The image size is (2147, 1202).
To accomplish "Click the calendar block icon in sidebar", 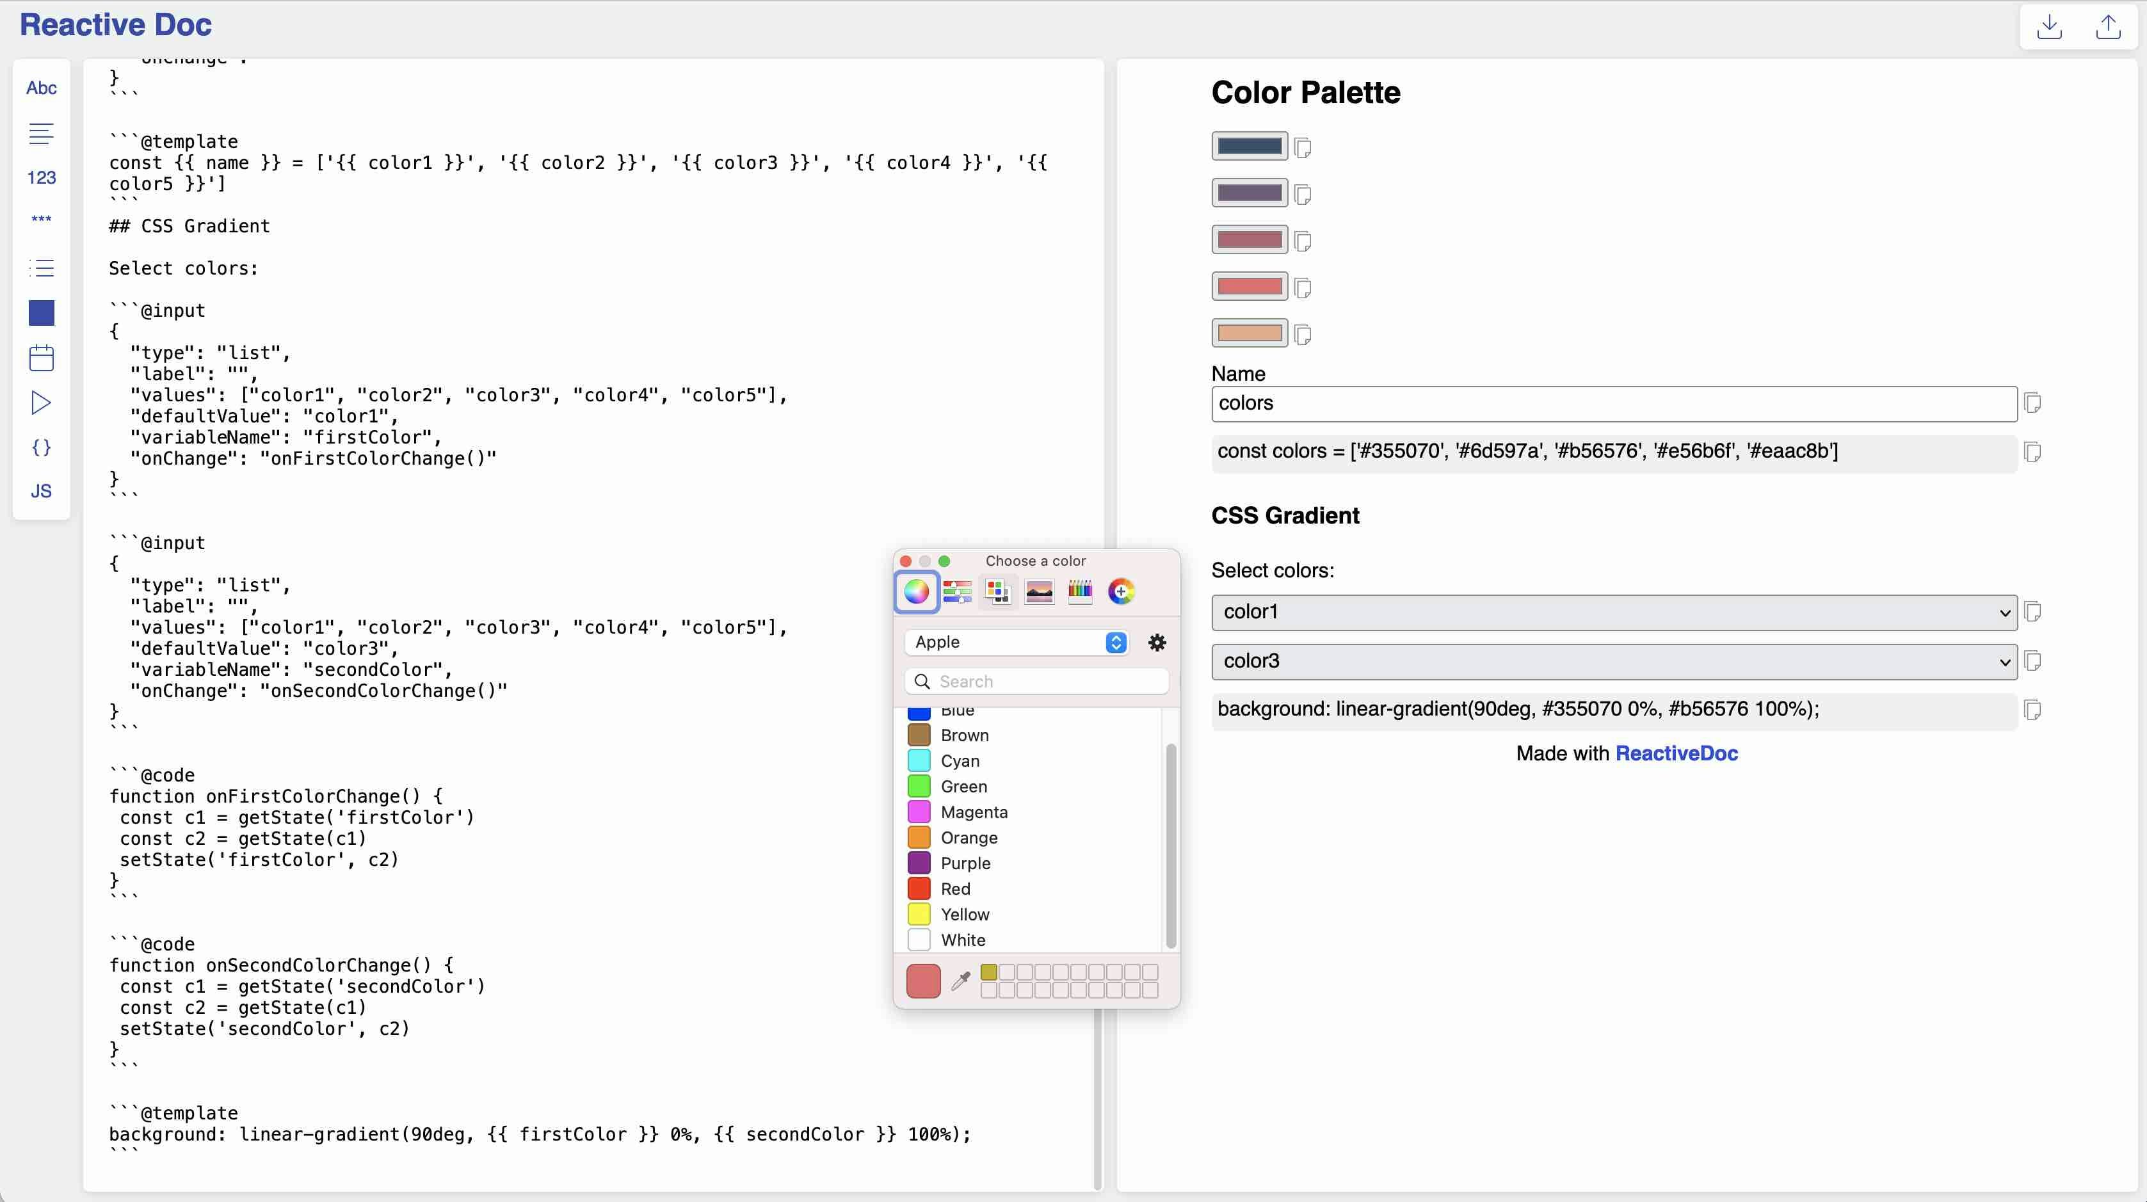I will [41, 358].
